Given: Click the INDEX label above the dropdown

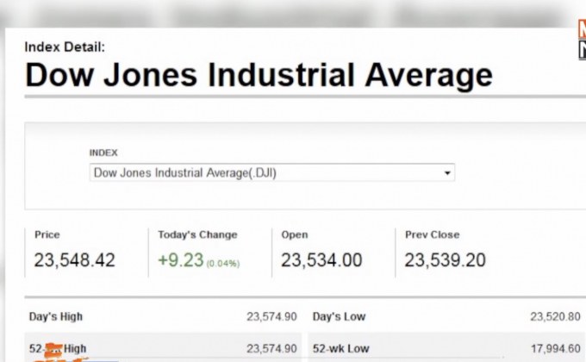Looking at the screenshot, I should [103, 153].
